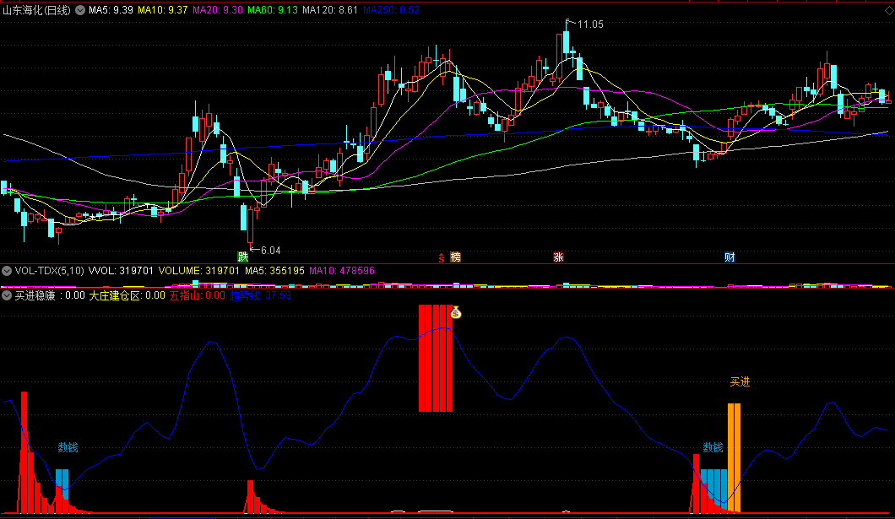
Task: Click the yellow VOLUME: 319701 value
Action: (x=198, y=271)
